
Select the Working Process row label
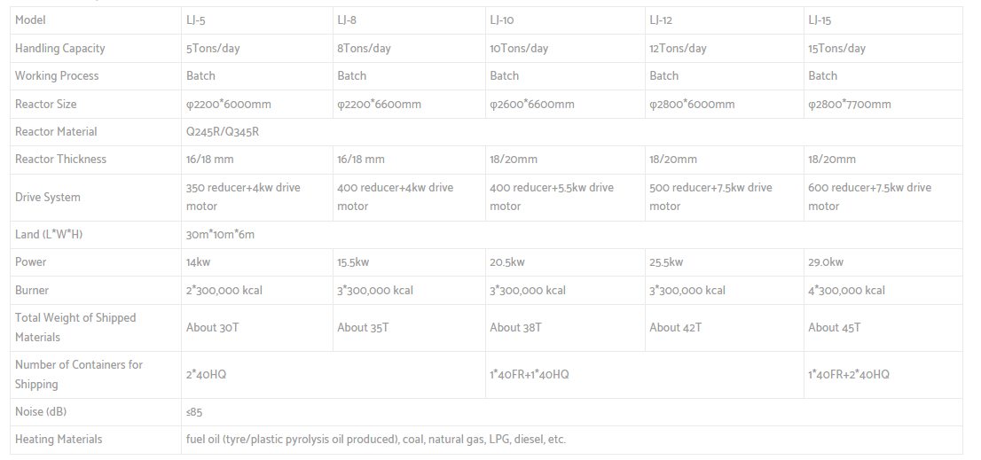57,75
